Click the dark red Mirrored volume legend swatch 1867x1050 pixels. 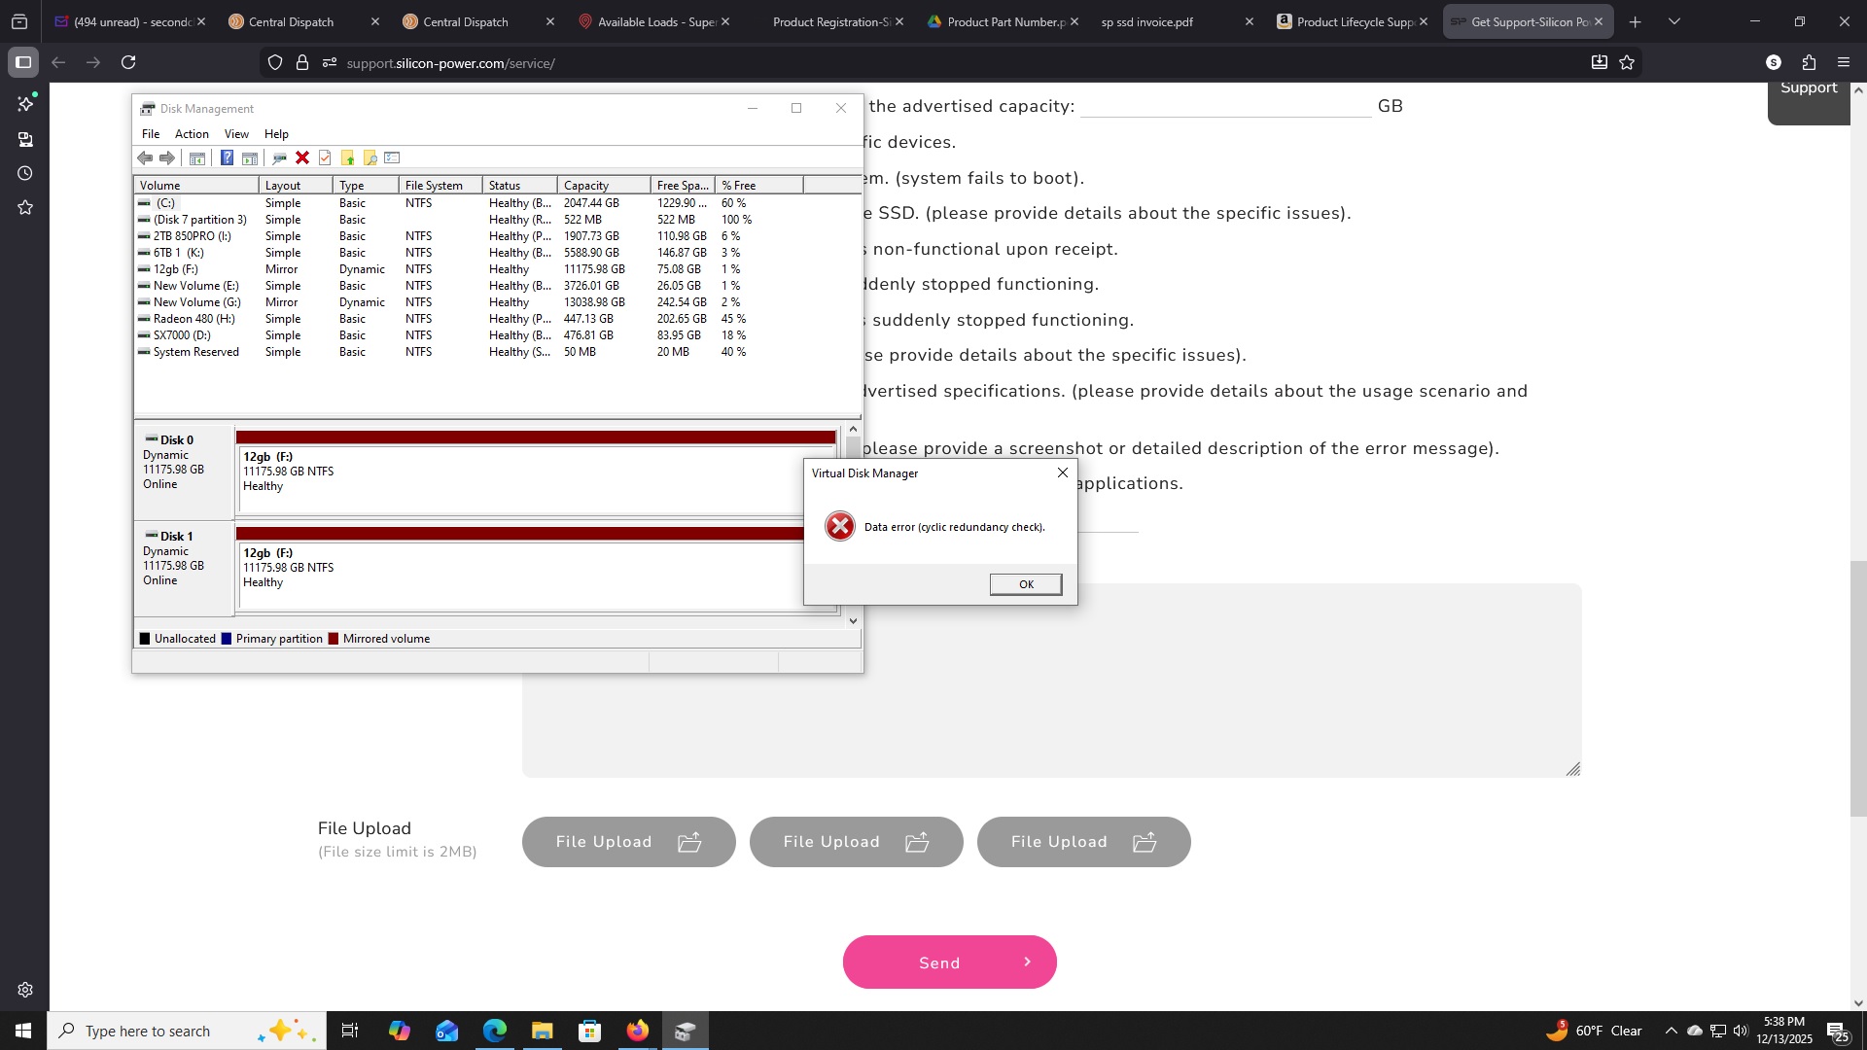pyautogui.click(x=334, y=639)
